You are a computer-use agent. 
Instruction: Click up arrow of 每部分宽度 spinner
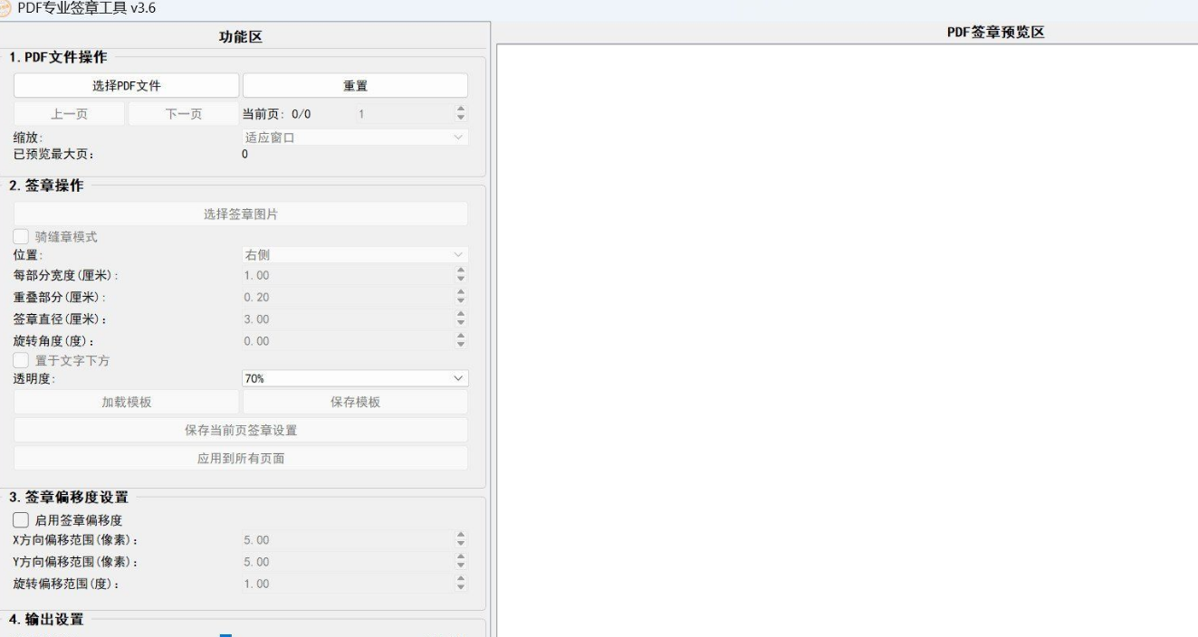click(x=460, y=271)
